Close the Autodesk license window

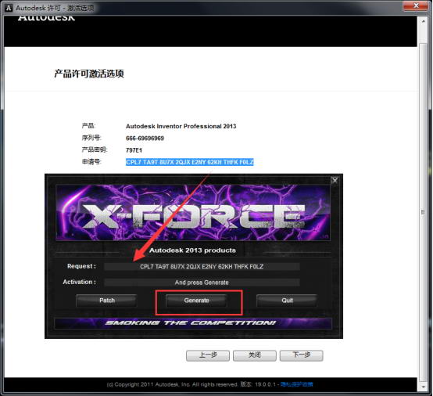[416, 5]
